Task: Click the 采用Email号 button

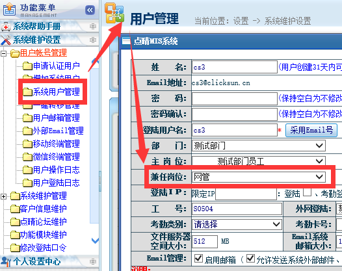Action: [311, 131]
